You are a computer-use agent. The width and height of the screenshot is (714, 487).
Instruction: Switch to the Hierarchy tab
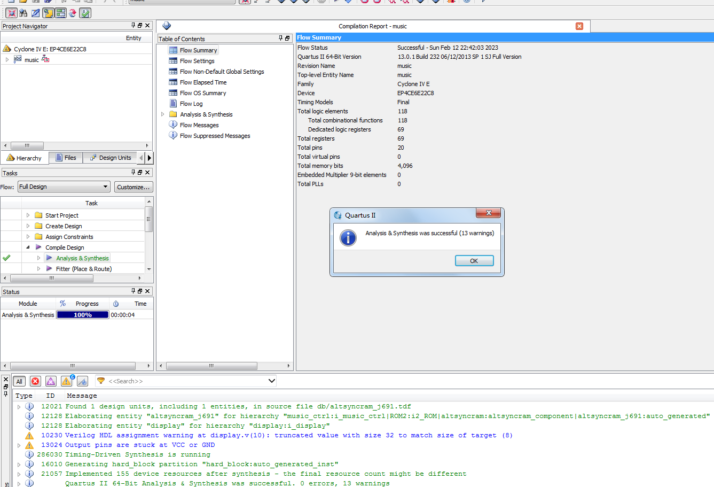(x=25, y=158)
